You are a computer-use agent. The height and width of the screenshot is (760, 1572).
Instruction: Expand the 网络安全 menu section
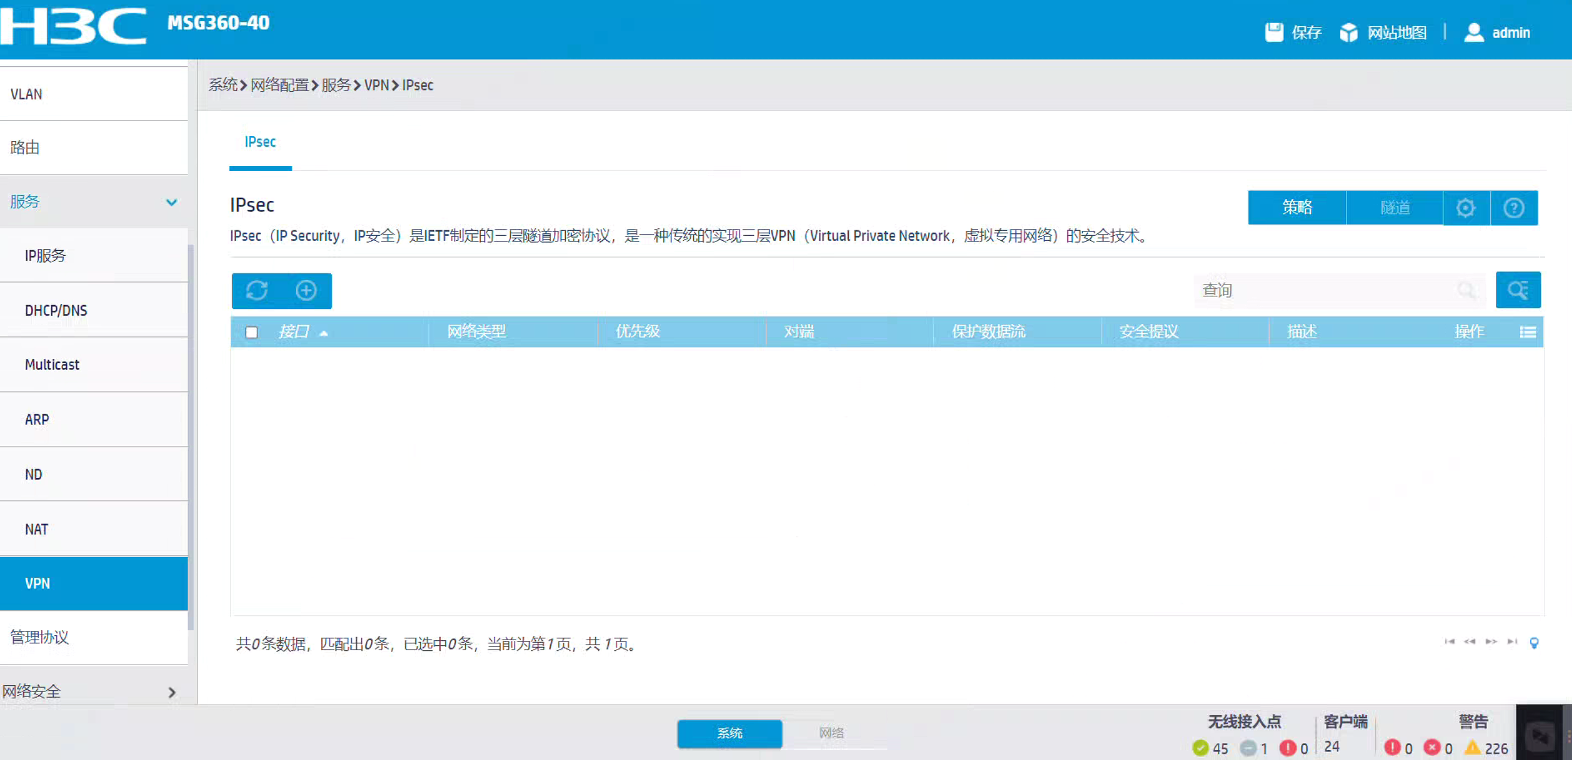pyautogui.click(x=172, y=692)
